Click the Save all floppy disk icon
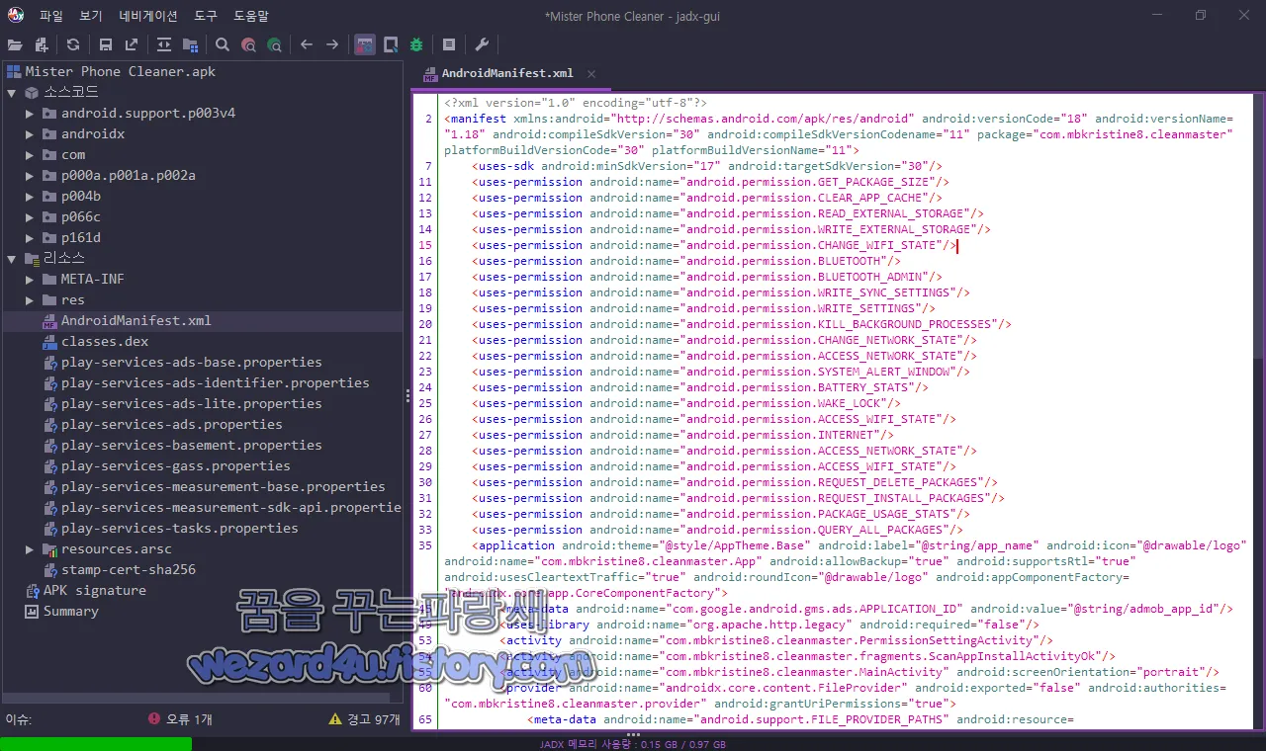Screen dimensions: 1266x751 coord(106,44)
